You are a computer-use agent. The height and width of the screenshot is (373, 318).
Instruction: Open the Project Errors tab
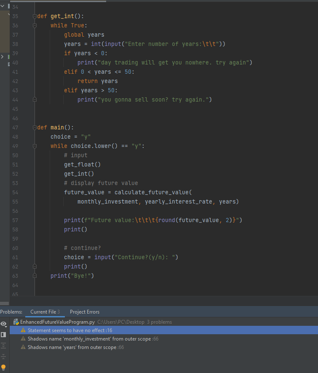coord(85,311)
